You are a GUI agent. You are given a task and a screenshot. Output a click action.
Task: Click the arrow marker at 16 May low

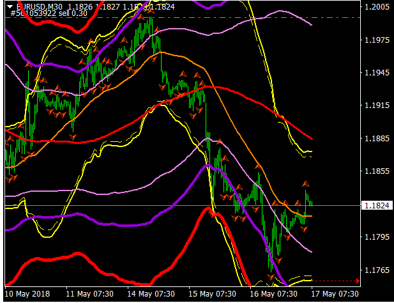click(x=271, y=276)
